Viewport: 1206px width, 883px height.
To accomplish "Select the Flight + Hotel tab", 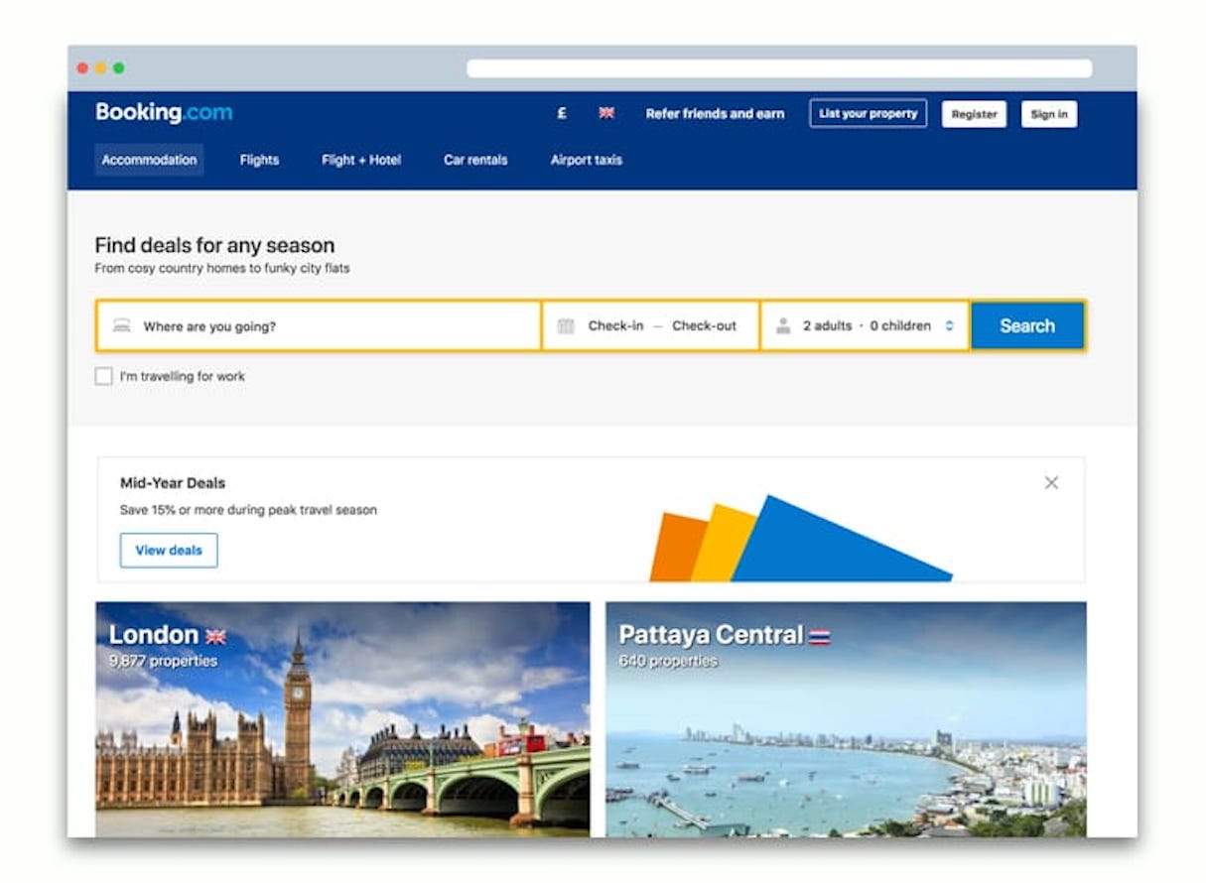I will [x=361, y=160].
